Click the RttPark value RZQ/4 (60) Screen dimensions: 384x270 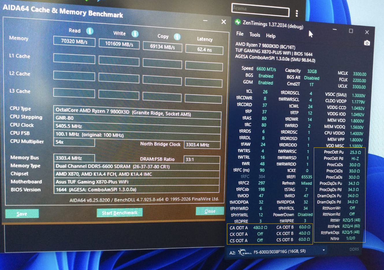point(351,226)
